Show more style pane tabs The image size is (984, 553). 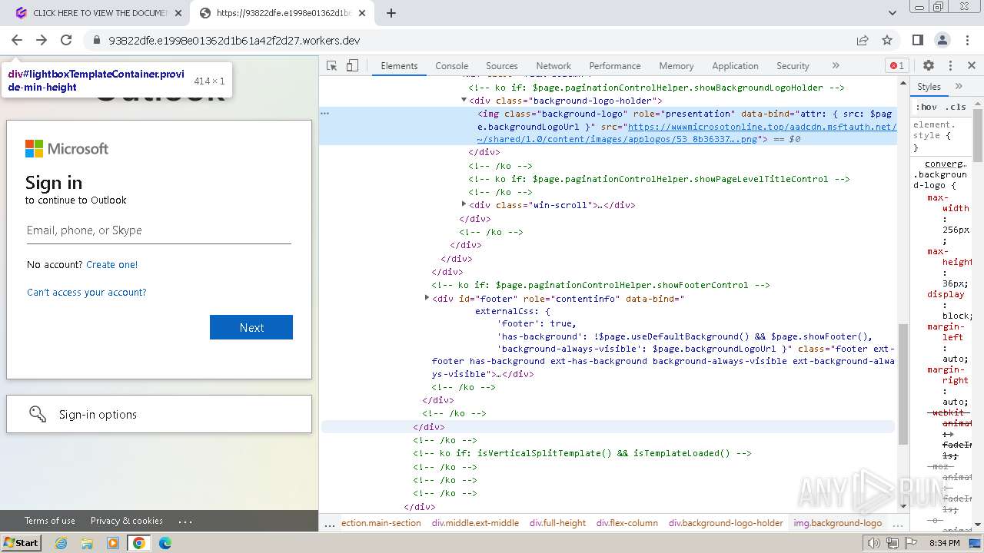pos(959,87)
